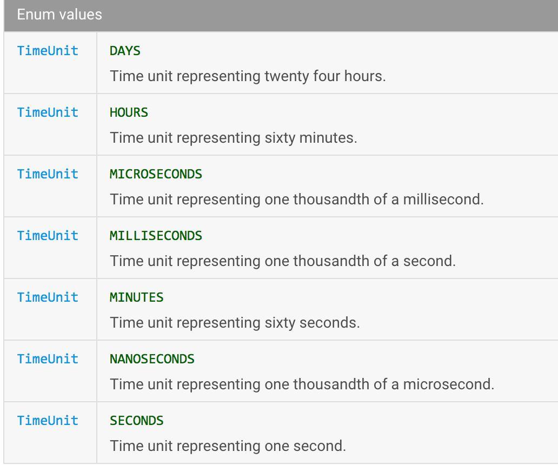Select the MILLISECONDS enum constant
The width and height of the screenshot is (558, 465).
[x=156, y=236]
